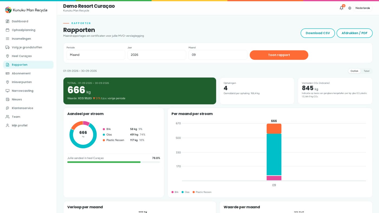Click the "78.8%" share value
This screenshot has height=213, width=379.
click(x=156, y=158)
